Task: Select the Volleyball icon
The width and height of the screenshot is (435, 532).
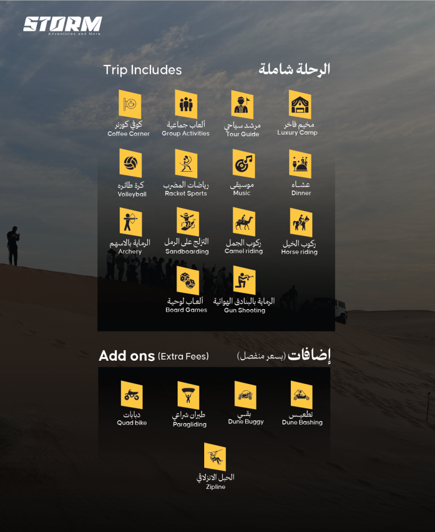Action: [130, 163]
